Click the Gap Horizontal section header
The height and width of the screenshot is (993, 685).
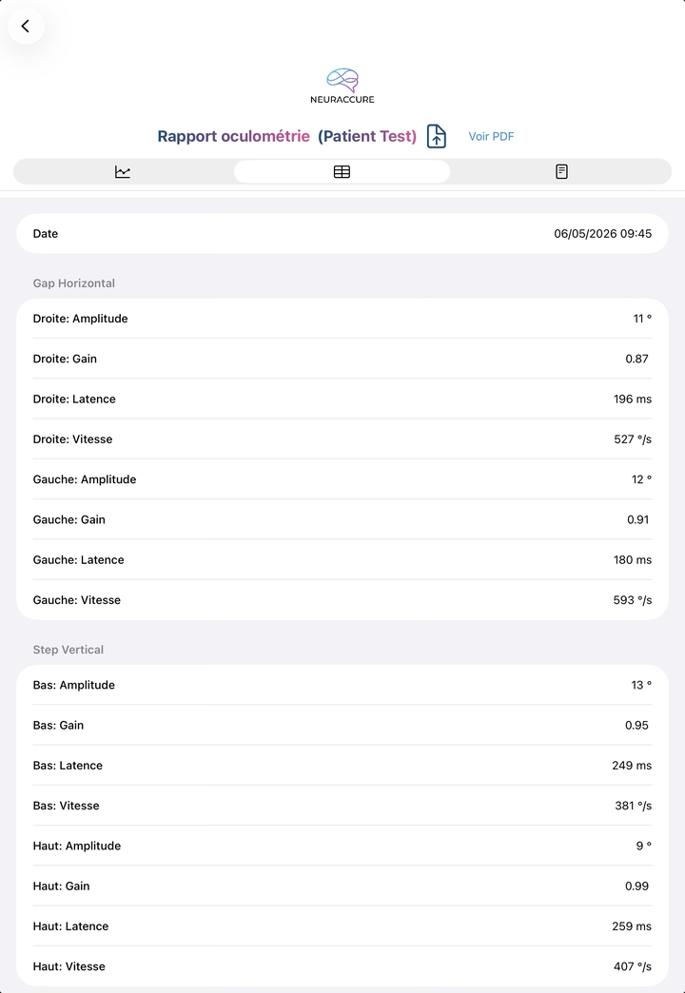tap(74, 283)
